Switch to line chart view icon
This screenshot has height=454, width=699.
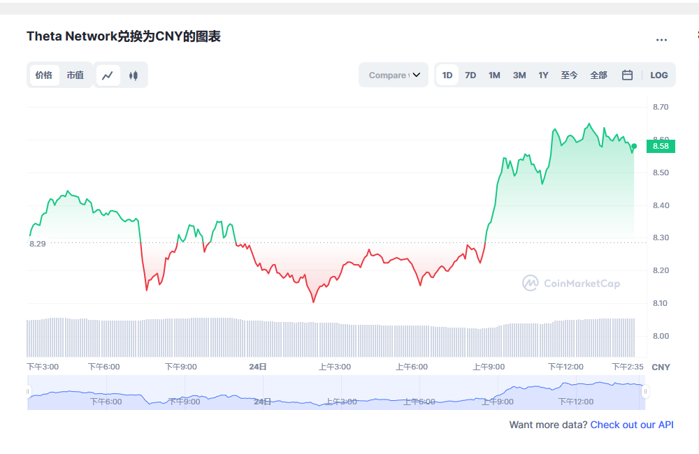[108, 75]
